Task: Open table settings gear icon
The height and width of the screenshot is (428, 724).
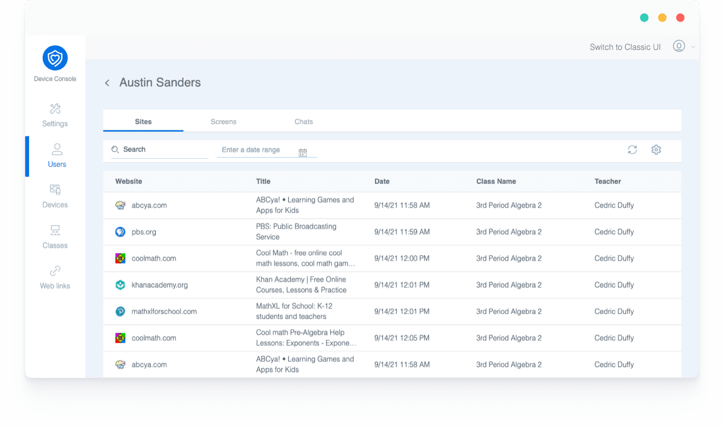Action: point(656,150)
